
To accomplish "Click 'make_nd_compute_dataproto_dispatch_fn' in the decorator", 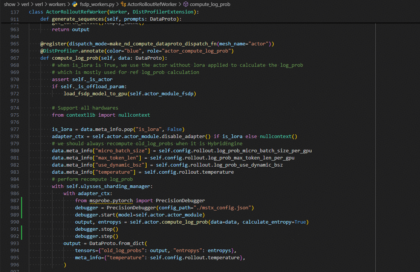I will pyautogui.click(x=163, y=44).
